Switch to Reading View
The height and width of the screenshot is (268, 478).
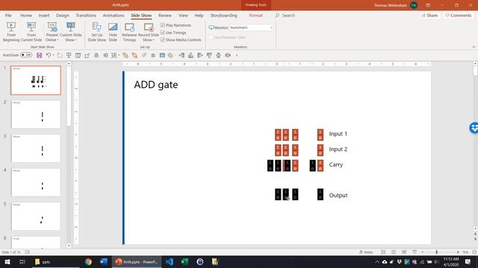pos(404,252)
